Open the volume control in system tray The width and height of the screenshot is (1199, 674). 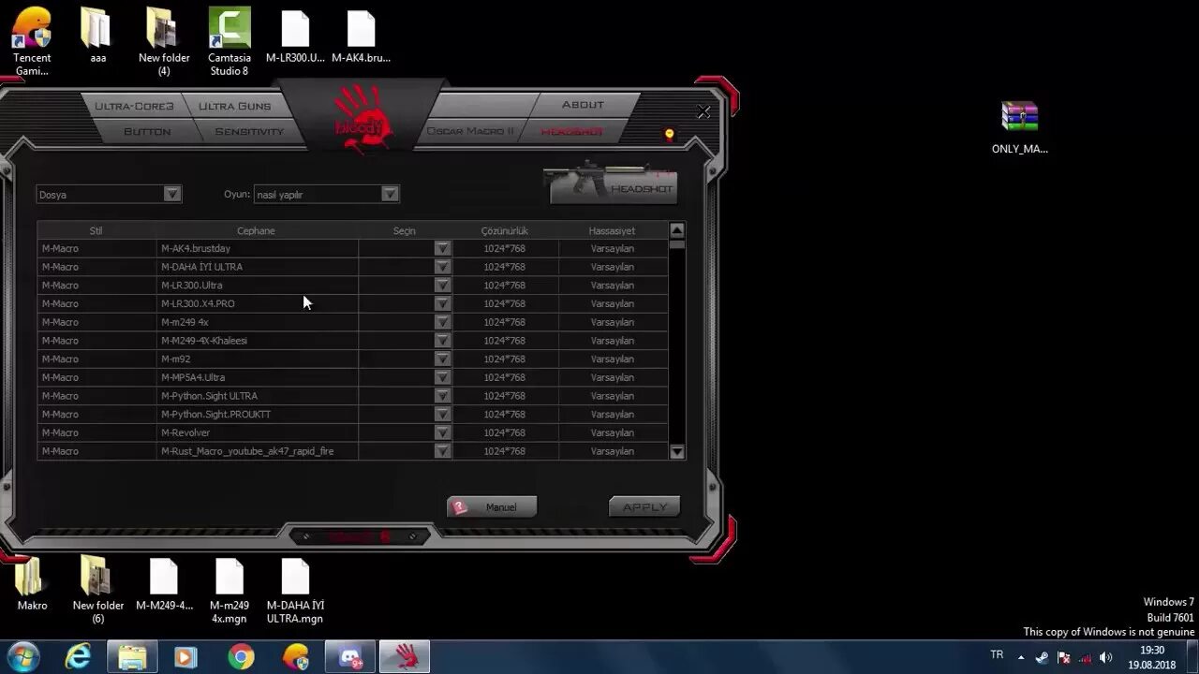click(1105, 657)
